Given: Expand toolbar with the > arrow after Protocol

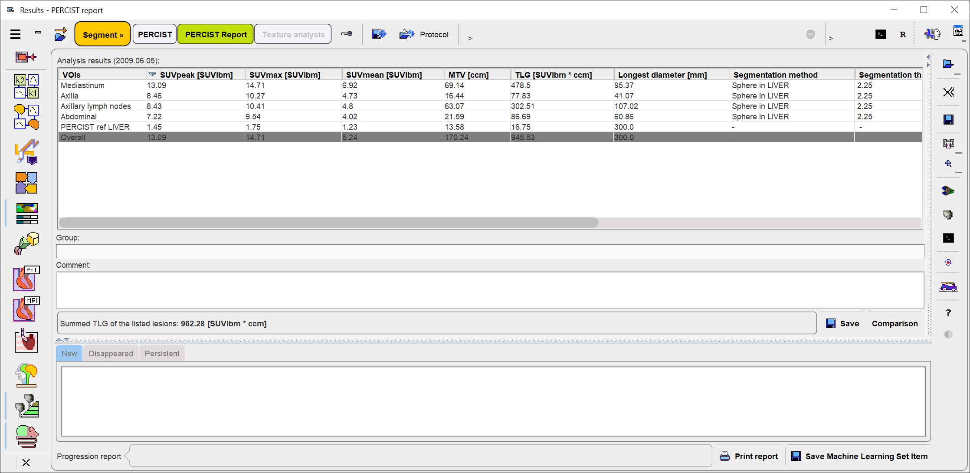Looking at the screenshot, I should [x=470, y=38].
